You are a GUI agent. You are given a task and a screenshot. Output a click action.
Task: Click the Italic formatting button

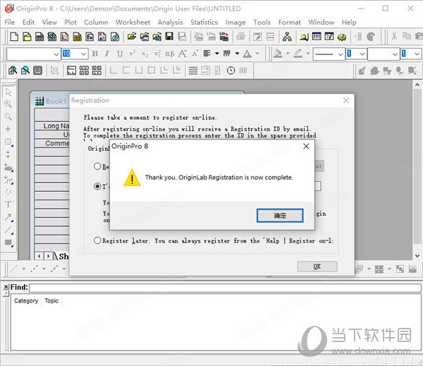point(107,54)
